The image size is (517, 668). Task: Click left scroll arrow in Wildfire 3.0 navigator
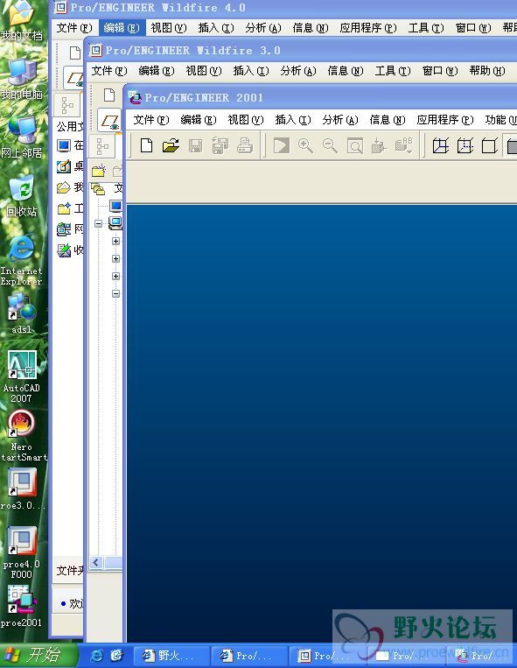click(95, 562)
